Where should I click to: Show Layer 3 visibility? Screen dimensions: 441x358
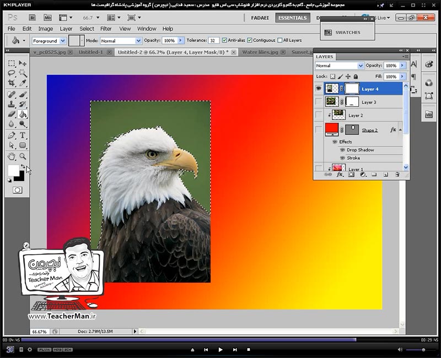coord(319,102)
